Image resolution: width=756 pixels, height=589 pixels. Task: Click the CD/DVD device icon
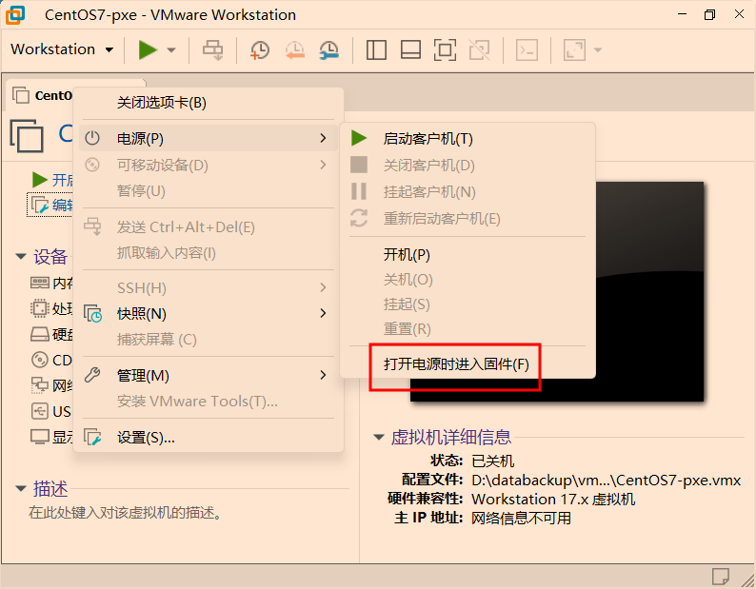pyautogui.click(x=40, y=360)
